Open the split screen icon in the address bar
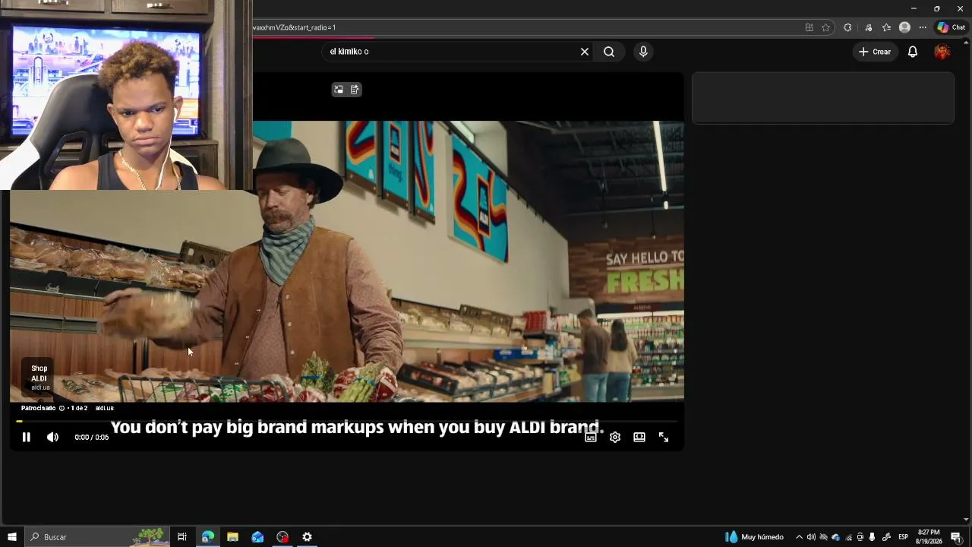Screen dimensions: 972x547 point(809,27)
